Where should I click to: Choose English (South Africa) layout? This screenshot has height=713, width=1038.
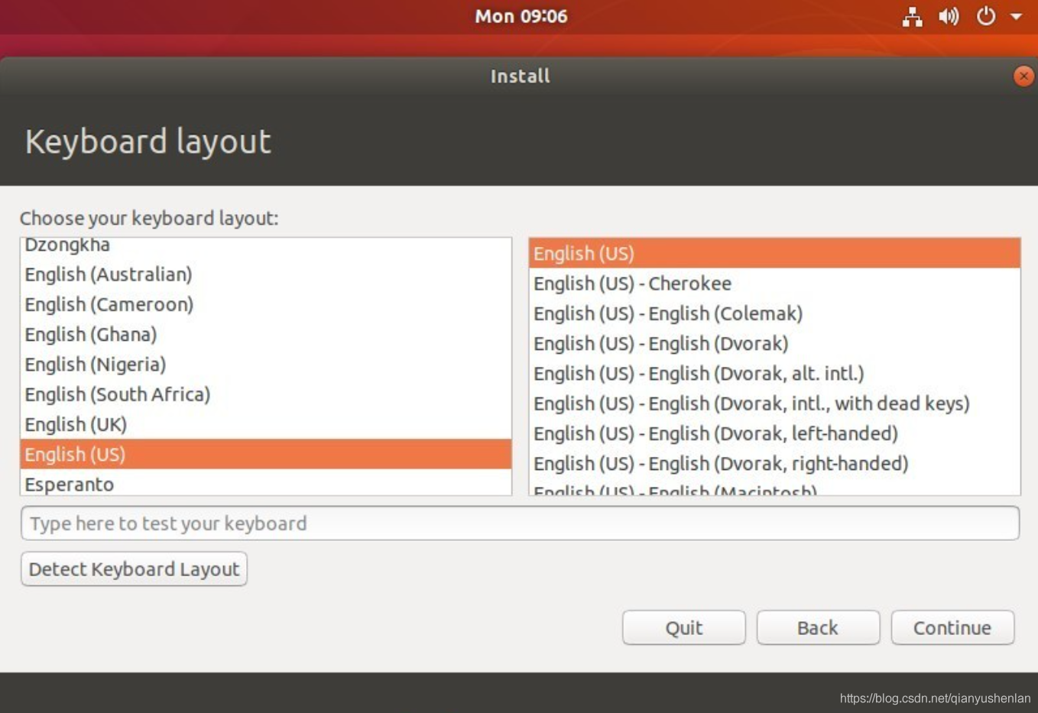click(265, 394)
